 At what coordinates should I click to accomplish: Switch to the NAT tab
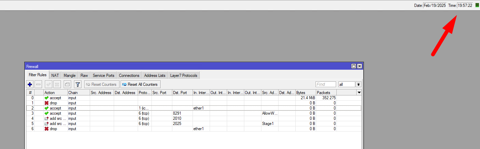point(55,76)
